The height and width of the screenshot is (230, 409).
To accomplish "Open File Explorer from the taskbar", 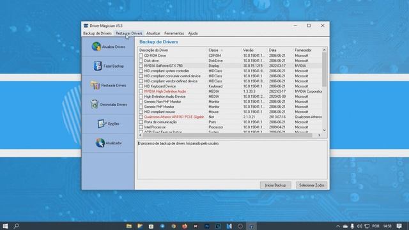I will tap(129, 226).
